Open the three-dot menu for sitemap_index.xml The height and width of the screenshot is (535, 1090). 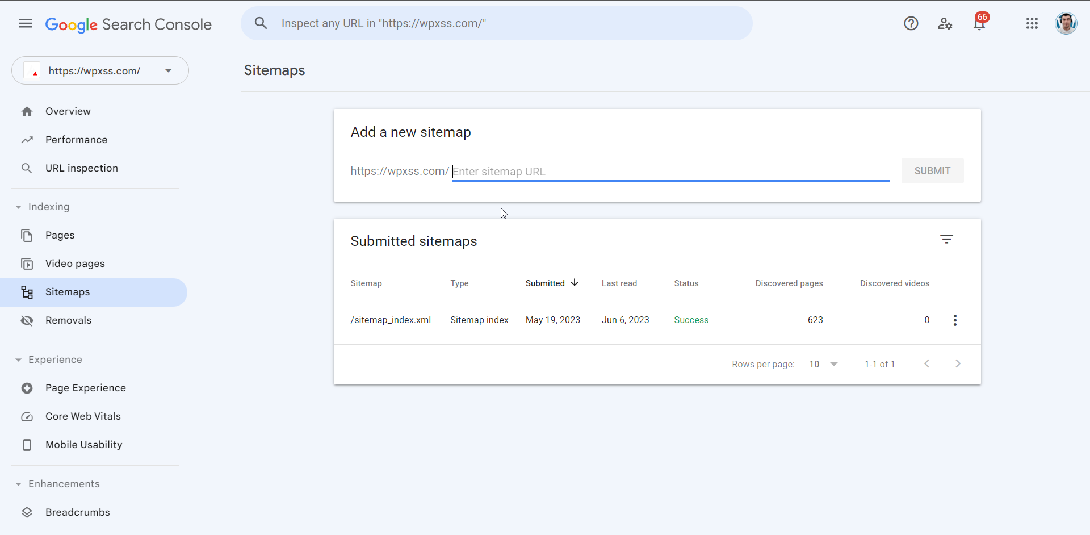coord(955,320)
